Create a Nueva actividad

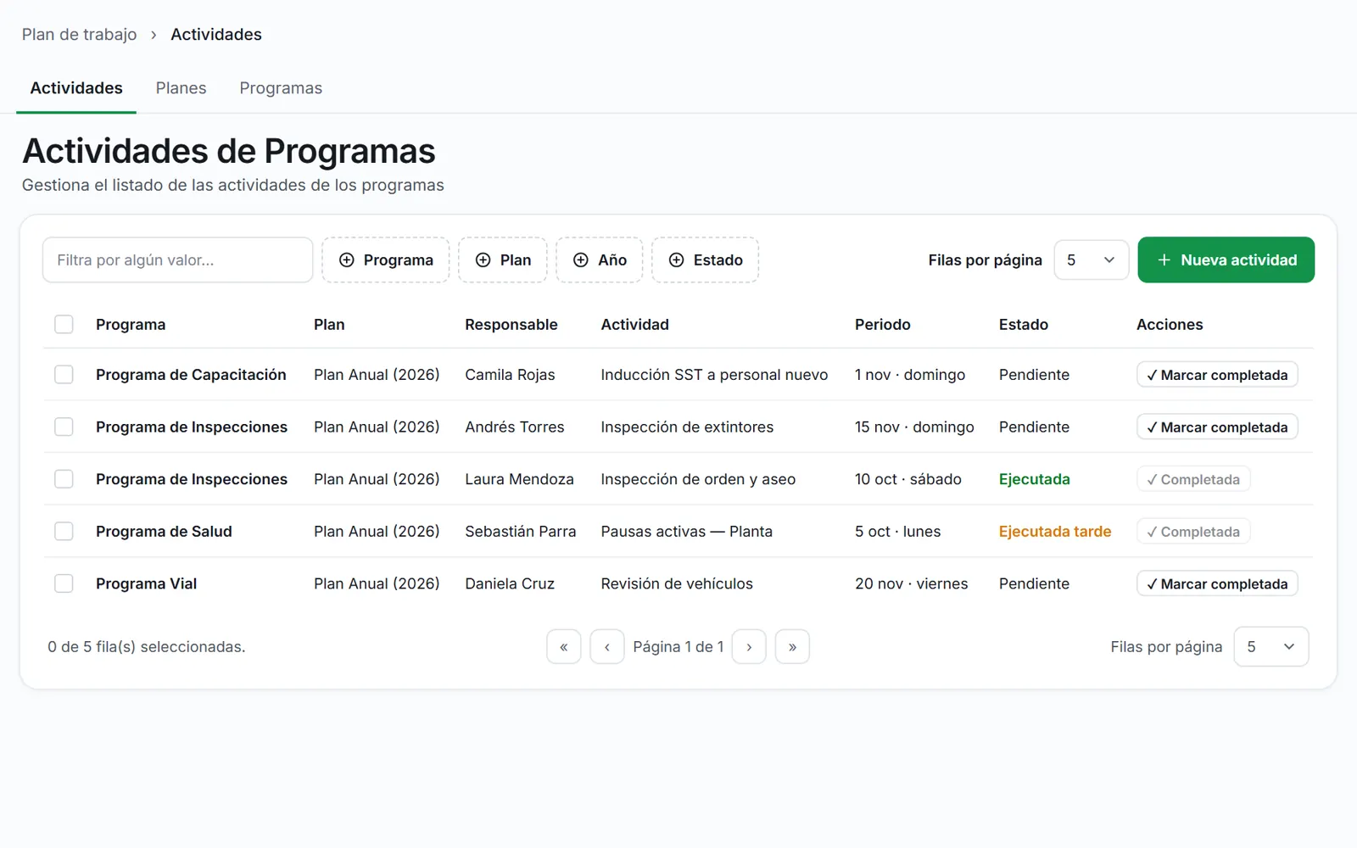tap(1226, 259)
